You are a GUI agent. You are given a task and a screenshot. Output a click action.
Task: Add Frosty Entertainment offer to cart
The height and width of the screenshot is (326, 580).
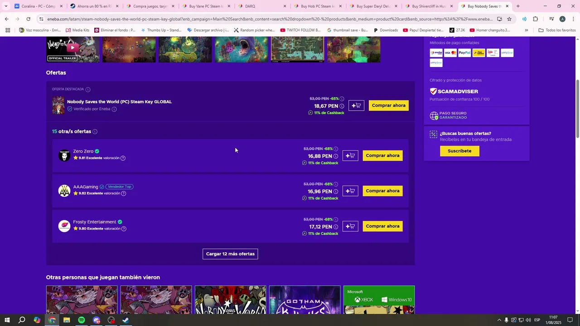350,226
